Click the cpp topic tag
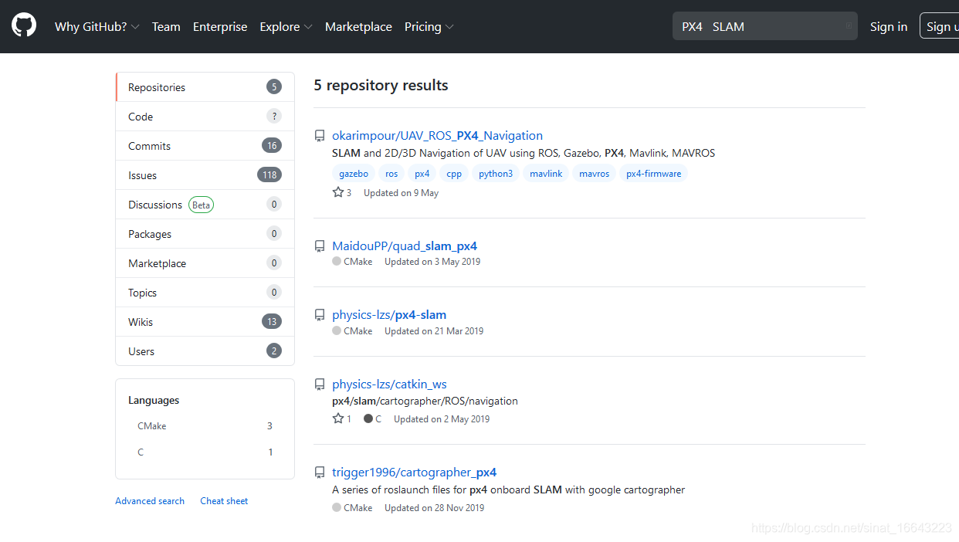The width and height of the screenshot is (959, 542). click(454, 174)
